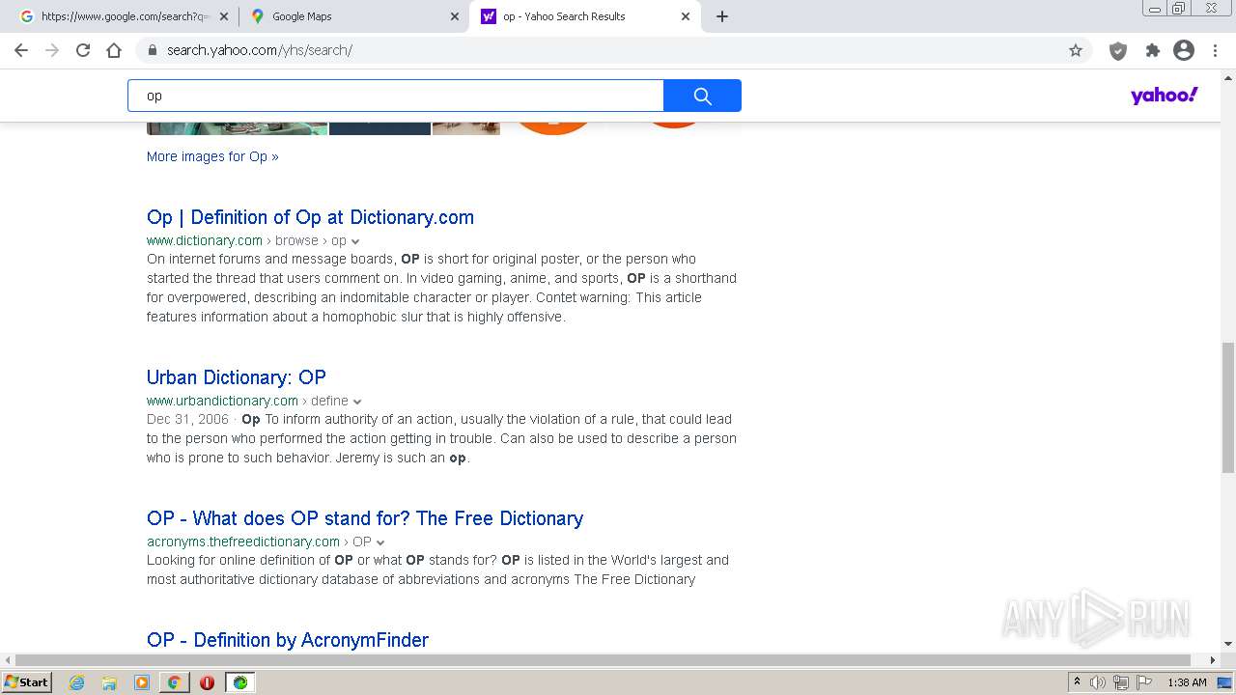Click acronyms.thefreedictionary.com URL text

point(243,542)
